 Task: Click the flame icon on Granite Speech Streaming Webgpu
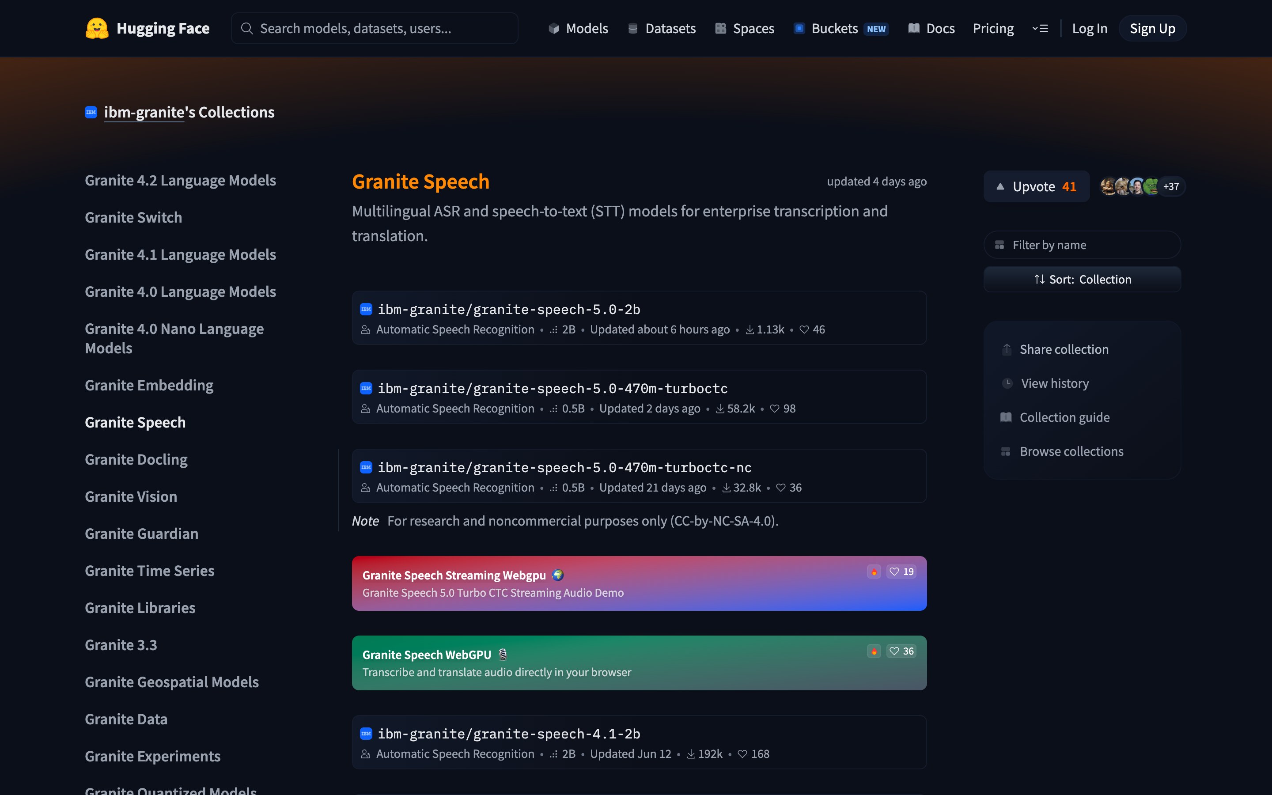coord(874,572)
